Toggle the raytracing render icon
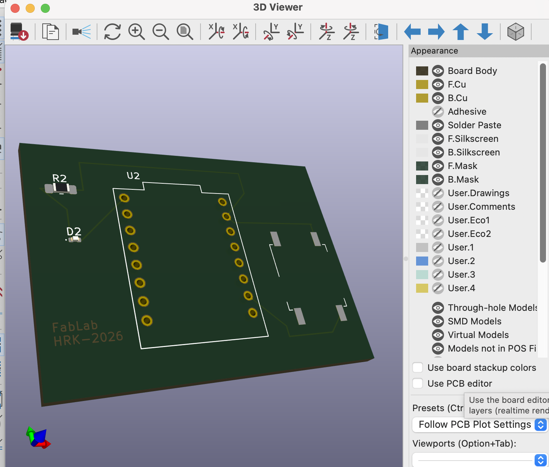Image resolution: width=549 pixels, height=467 pixels. pyautogui.click(x=82, y=32)
